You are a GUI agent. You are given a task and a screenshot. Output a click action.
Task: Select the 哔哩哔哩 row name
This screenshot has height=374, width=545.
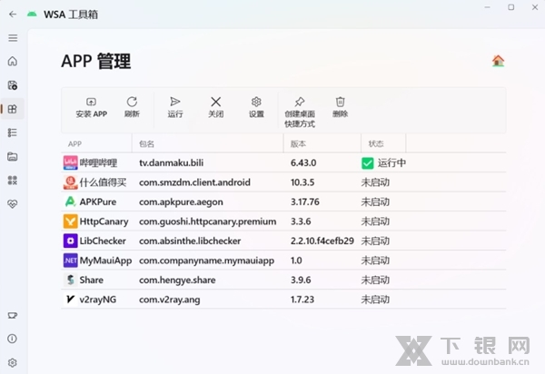tap(98, 162)
